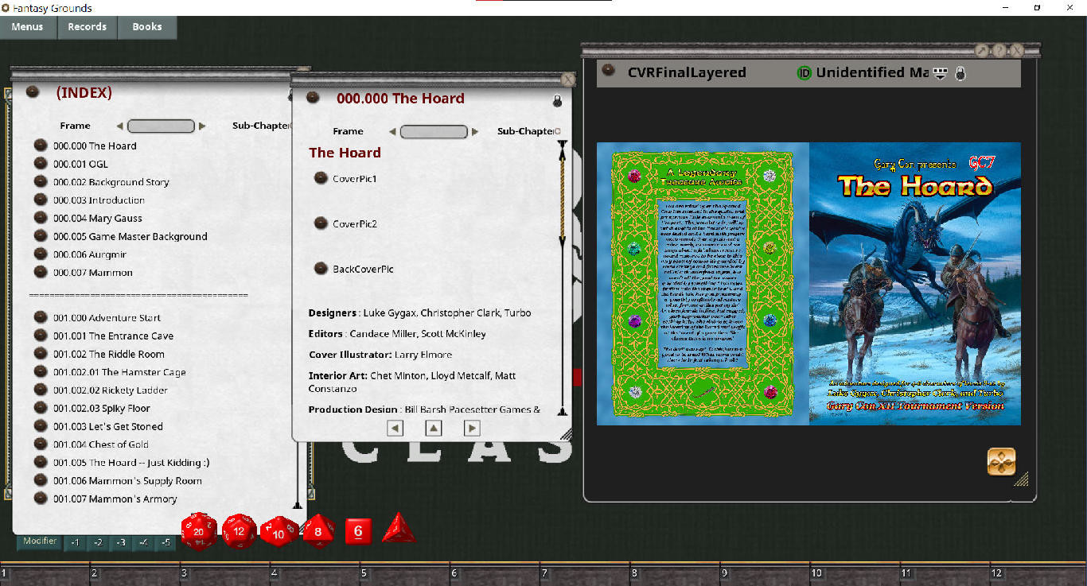Pick the red d10 die

(279, 532)
